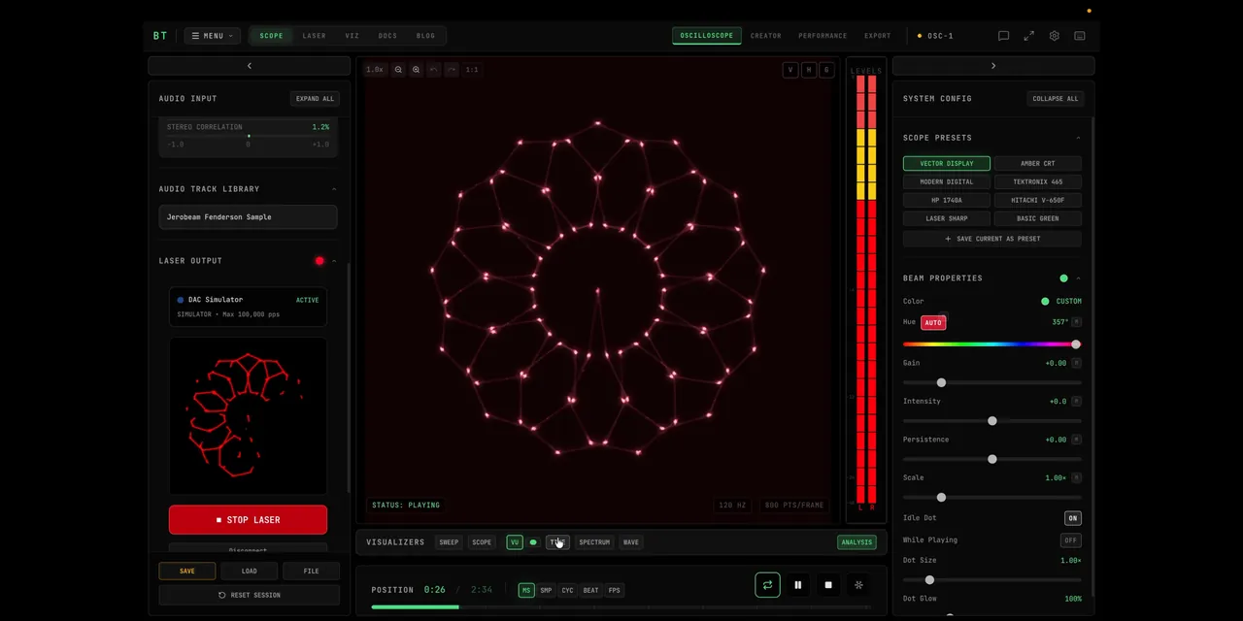Image resolution: width=1243 pixels, height=621 pixels.
Task: Toggle the Hue AUTO button
Action: 933,322
